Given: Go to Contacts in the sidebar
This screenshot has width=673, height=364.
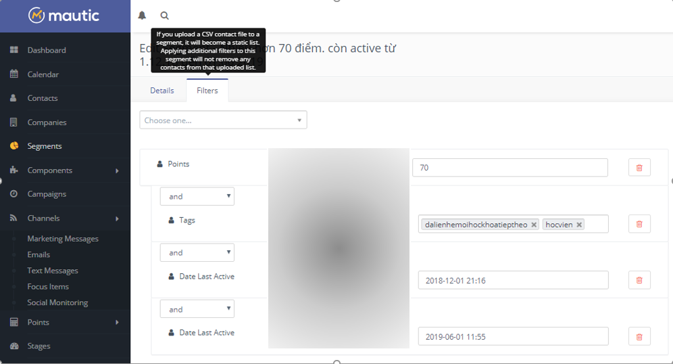Looking at the screenshot, I should (42, 98).
